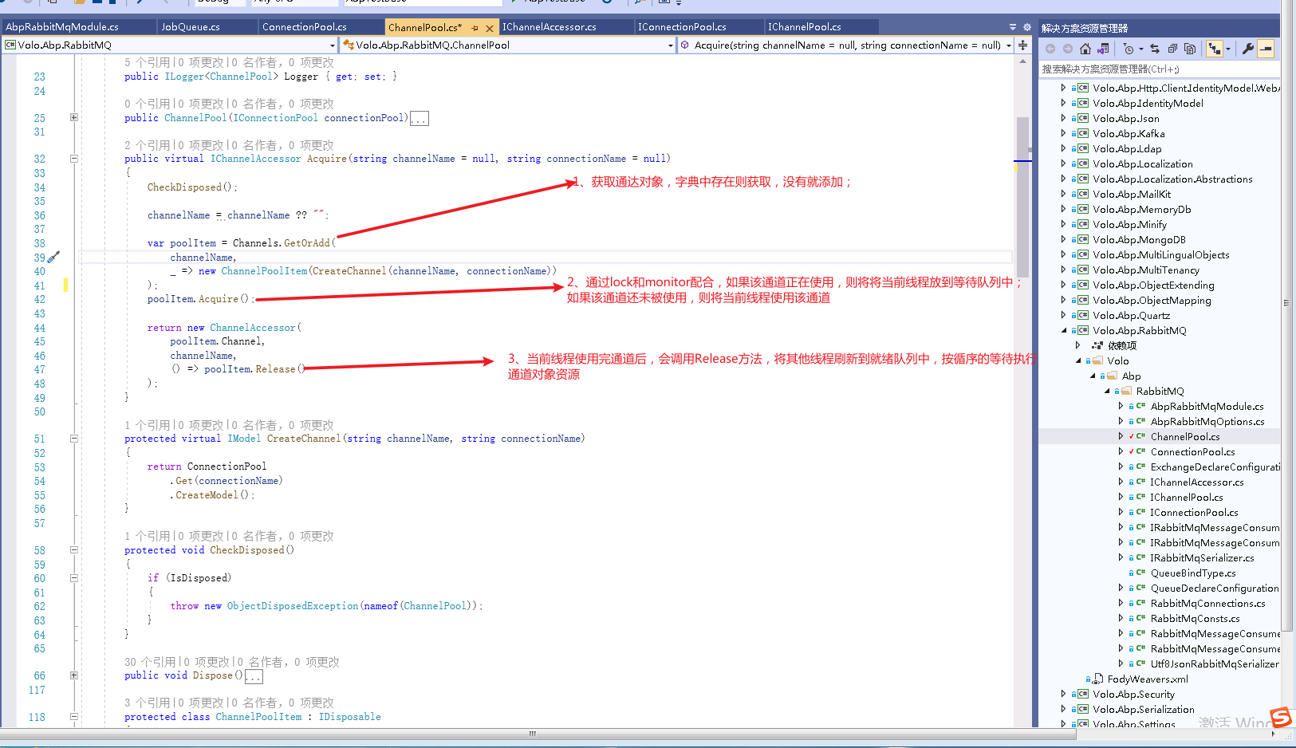The width and height of the screenshot is (1296, 748).
Task: Click the QueueBindType.cs file icon
Action: pyautogui.click(x=1141, y=573)
